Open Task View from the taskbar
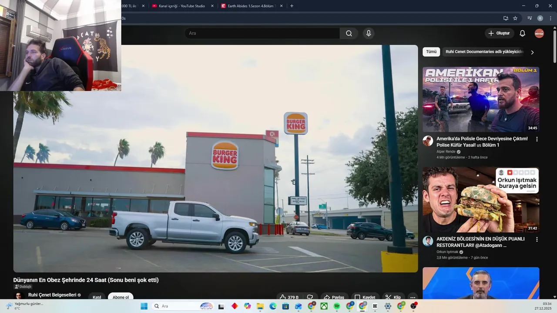 pos(221,306)
